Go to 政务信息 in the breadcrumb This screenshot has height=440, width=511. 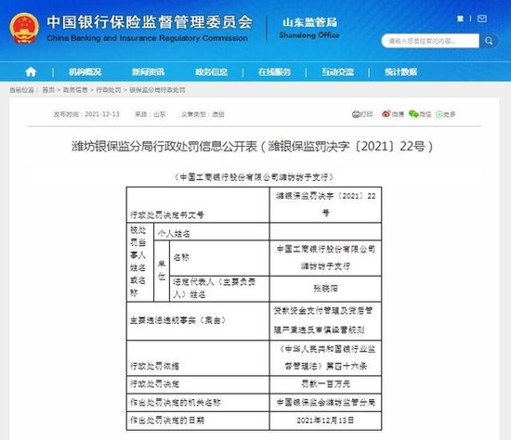point(75,90)
